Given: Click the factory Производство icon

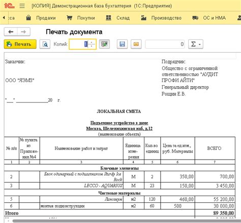Looking at the screenshot, I should (143, 18).
